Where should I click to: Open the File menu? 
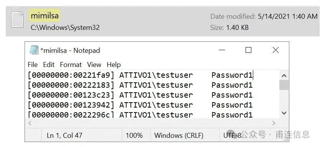point(33,65)
